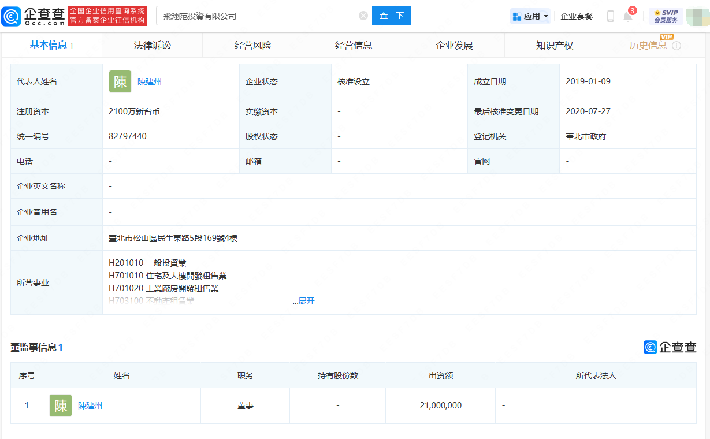Click the 出资额 column header
The image size is (710, 439).
441,375
